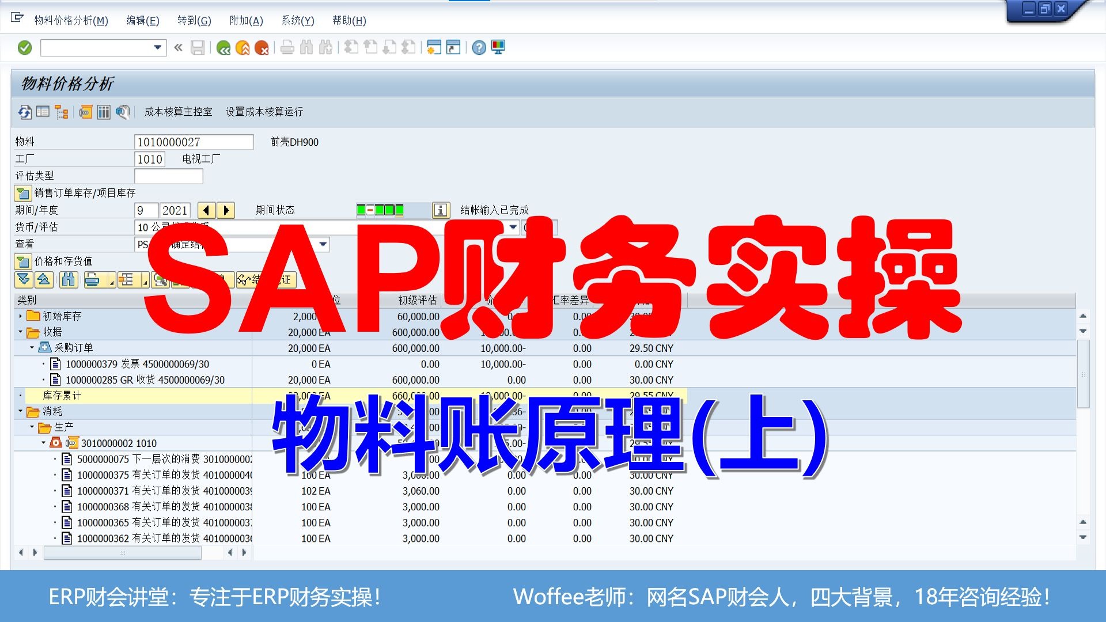The image size is (1106, 622).
Task: Click the save icon in standard toolbar
Action: [x=198, y=48]
